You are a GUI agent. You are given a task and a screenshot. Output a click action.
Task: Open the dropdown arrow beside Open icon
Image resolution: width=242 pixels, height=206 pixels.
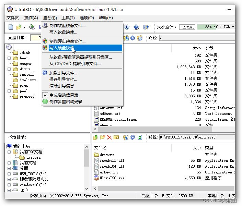(x=24, y=27)
